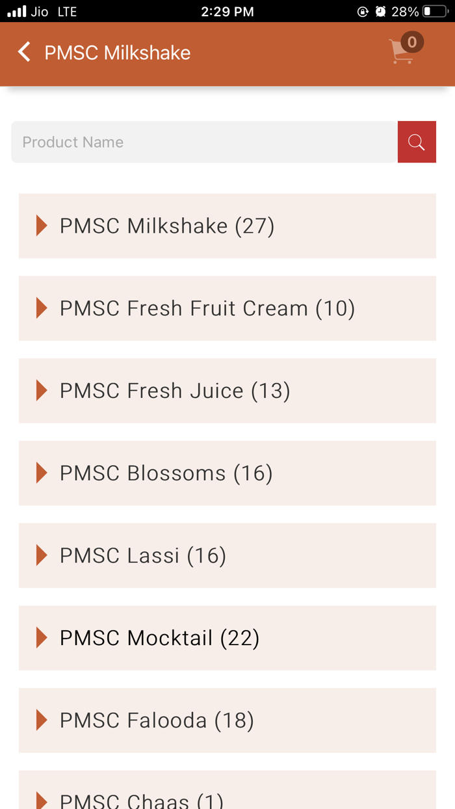This screenshot has height=809, width=455.
Task: Tap the battery indicator in status bar
Action: pos(434,11)
